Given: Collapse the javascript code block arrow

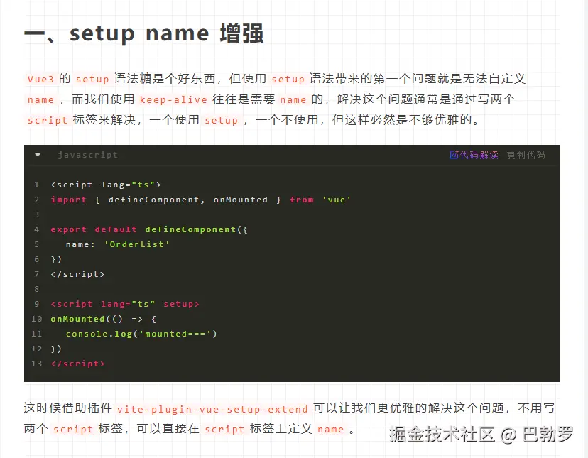Looking at the screenshot, I should [38, 155].
